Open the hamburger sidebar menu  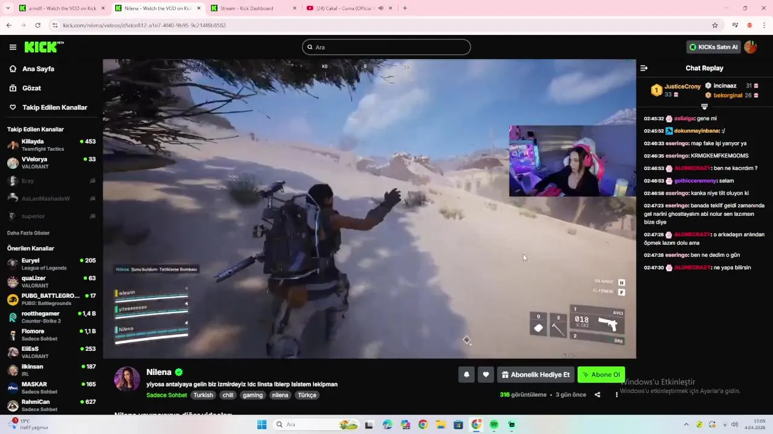tap(13, 47)
